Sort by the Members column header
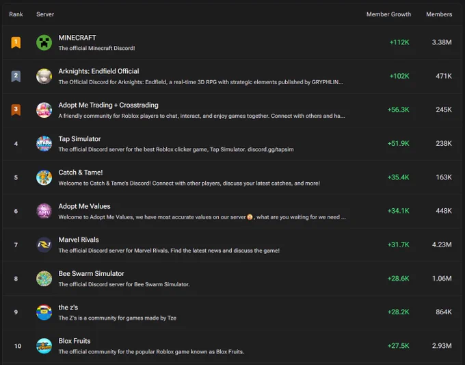Viewport: 465px width, 365px height. point(439,14)
